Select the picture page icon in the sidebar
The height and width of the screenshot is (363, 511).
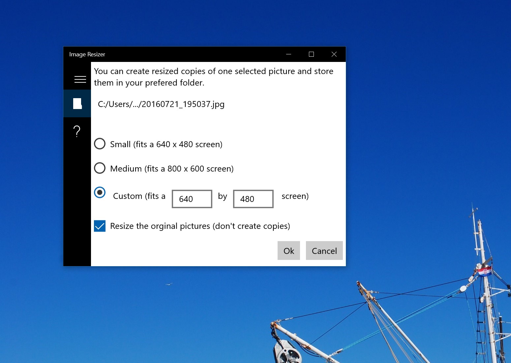click(77, 103)
